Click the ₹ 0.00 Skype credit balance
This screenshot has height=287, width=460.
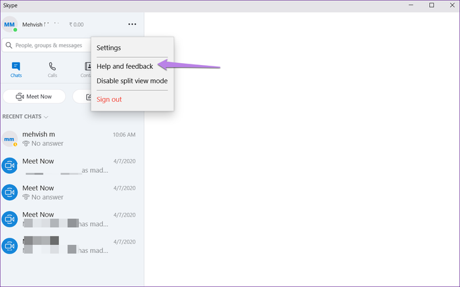pos(76,24)
